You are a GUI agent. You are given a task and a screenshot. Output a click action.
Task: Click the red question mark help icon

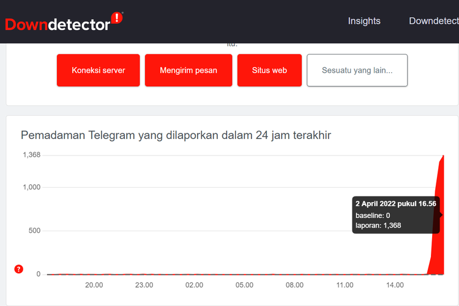pos(18,269)
